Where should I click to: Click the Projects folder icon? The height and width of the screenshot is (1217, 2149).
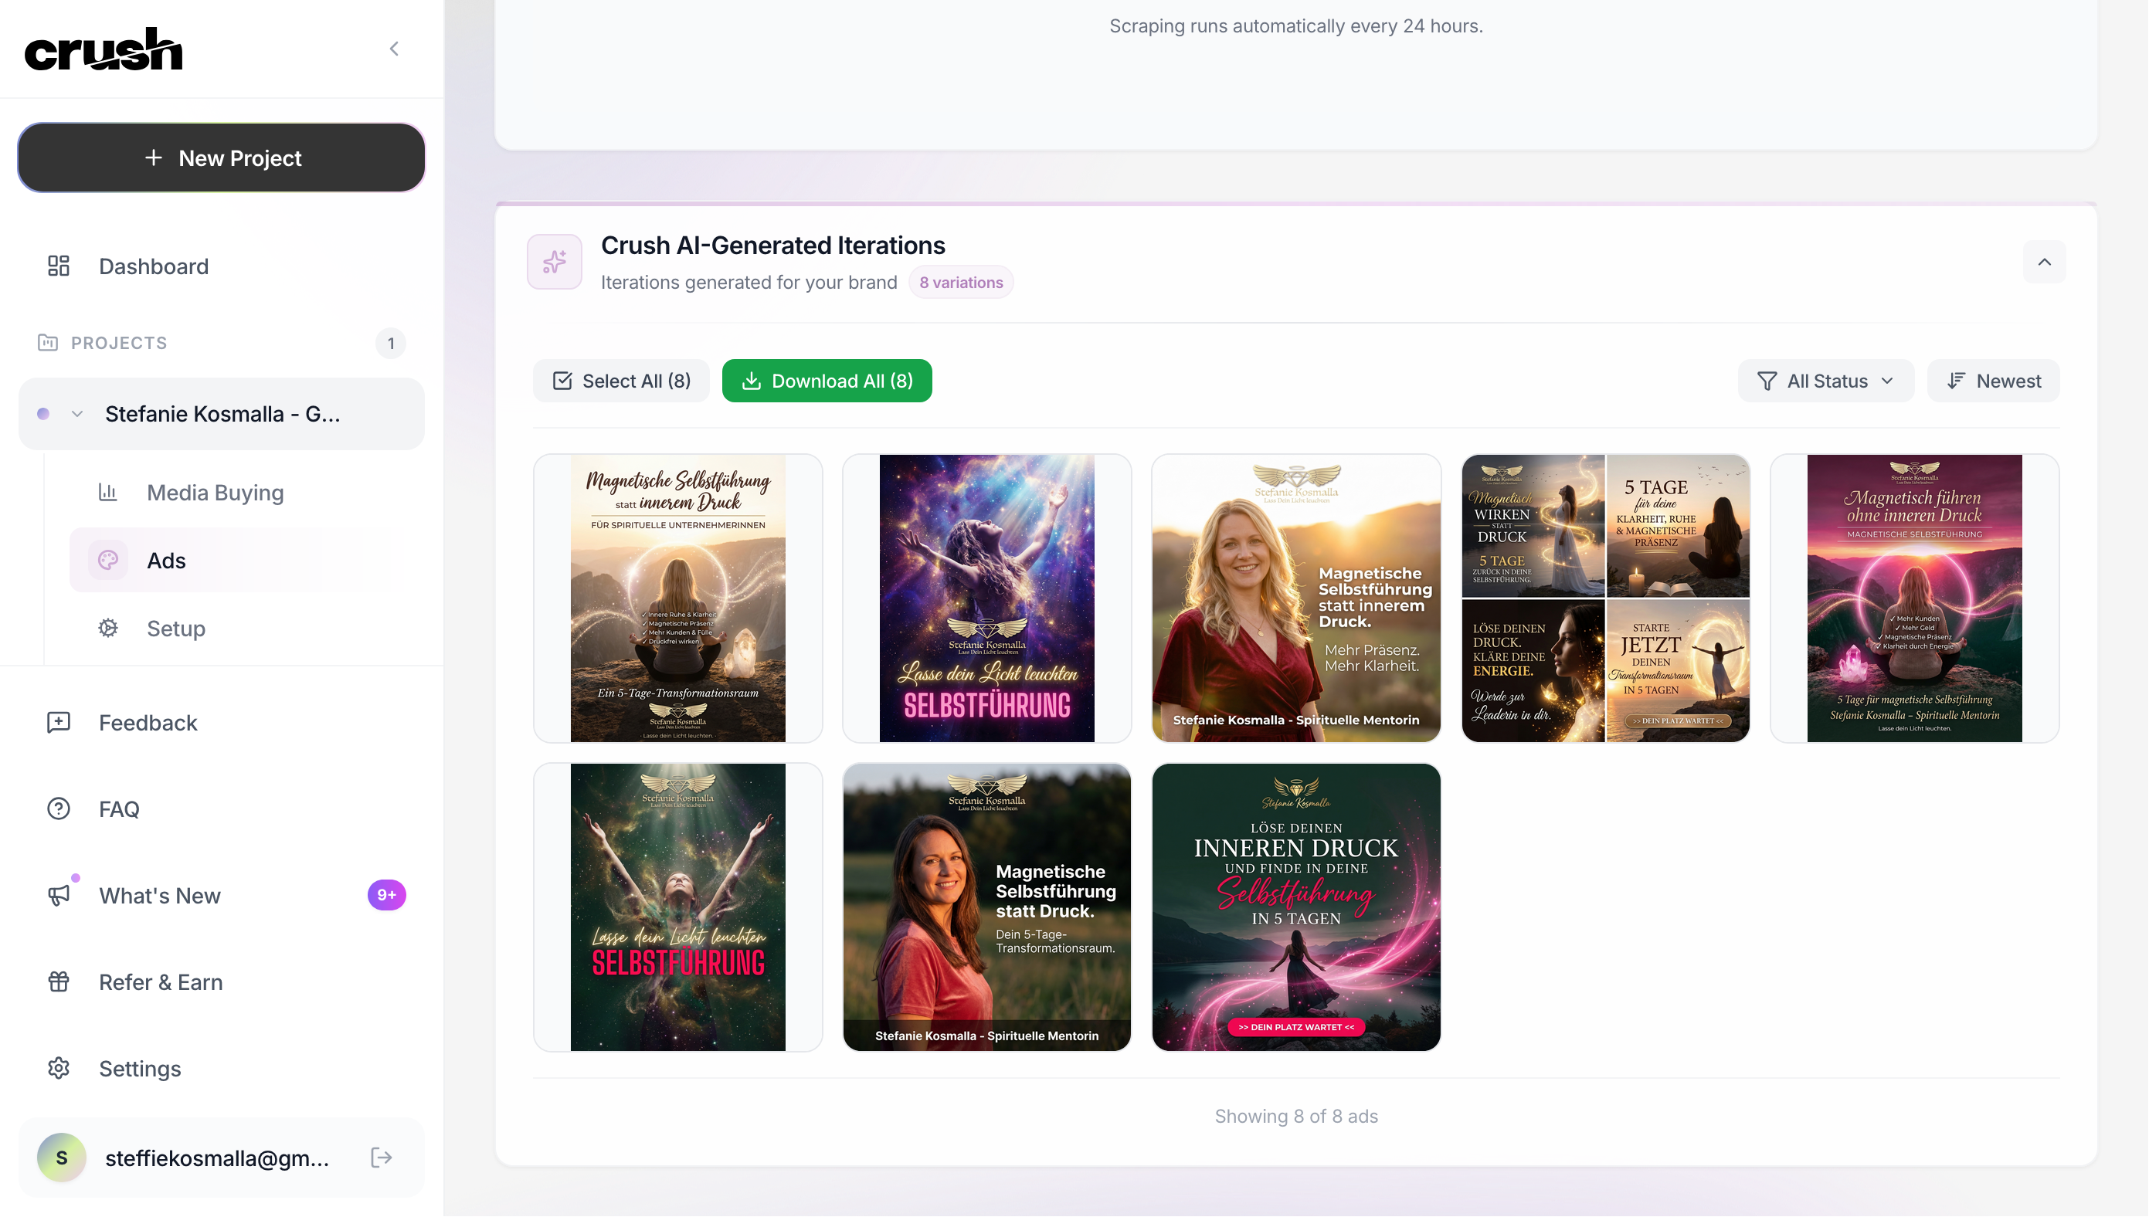(x=48, y=343)
